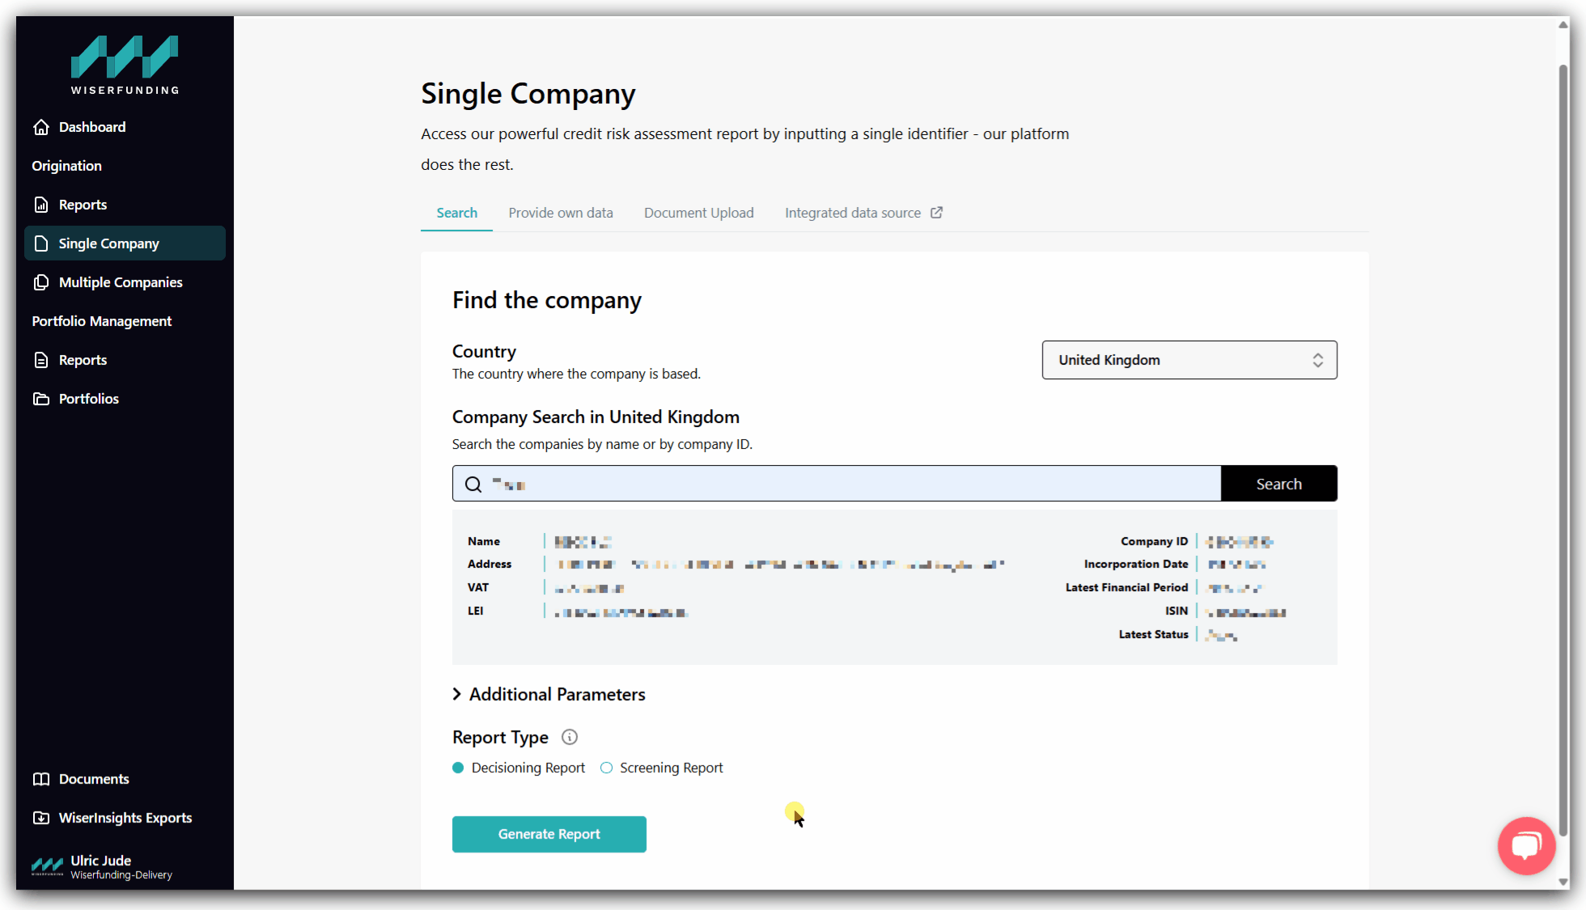Open the United Kingdom country dropdown

1189,360
